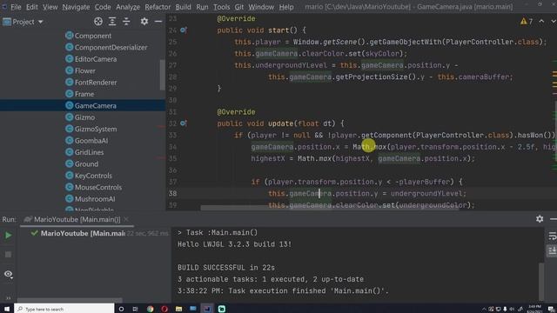Click the override gutter icon on line 32

coord(184,123)
